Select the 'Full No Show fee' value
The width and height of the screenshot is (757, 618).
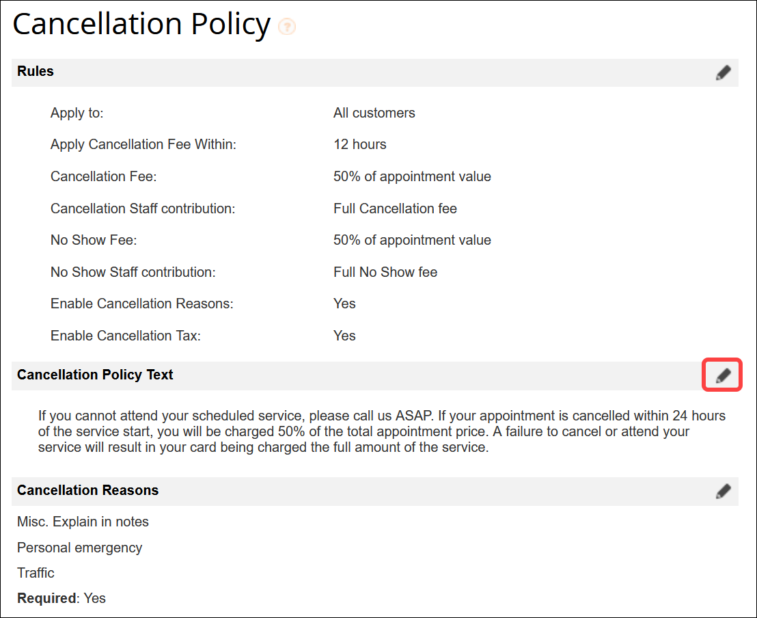click(385, 272)
